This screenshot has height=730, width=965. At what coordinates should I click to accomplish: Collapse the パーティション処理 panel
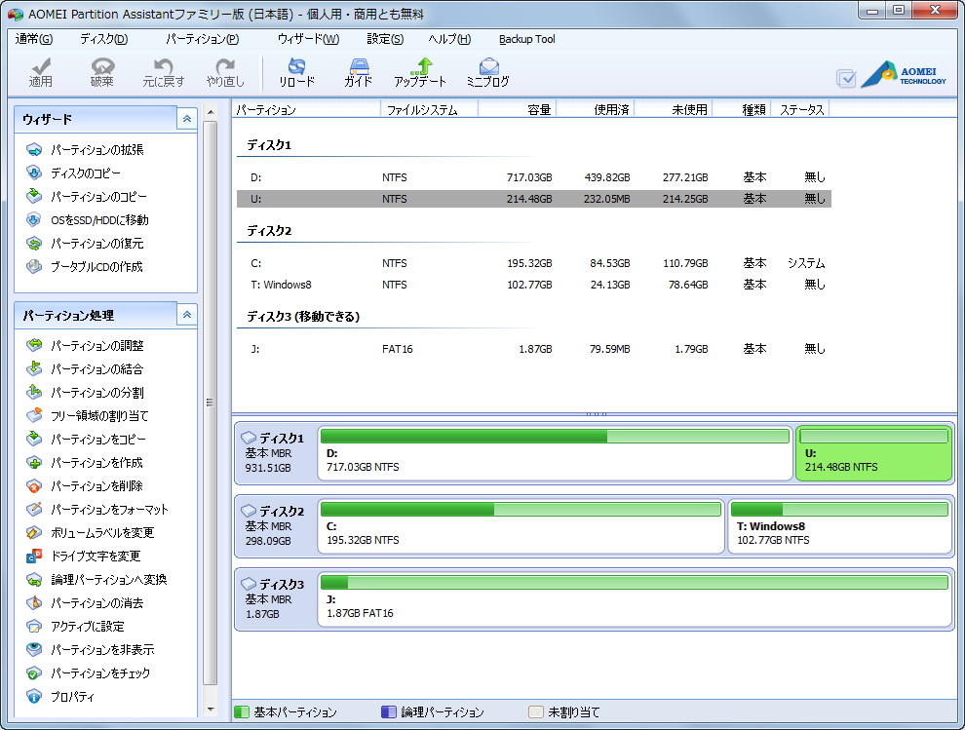(x=186, y=315)
